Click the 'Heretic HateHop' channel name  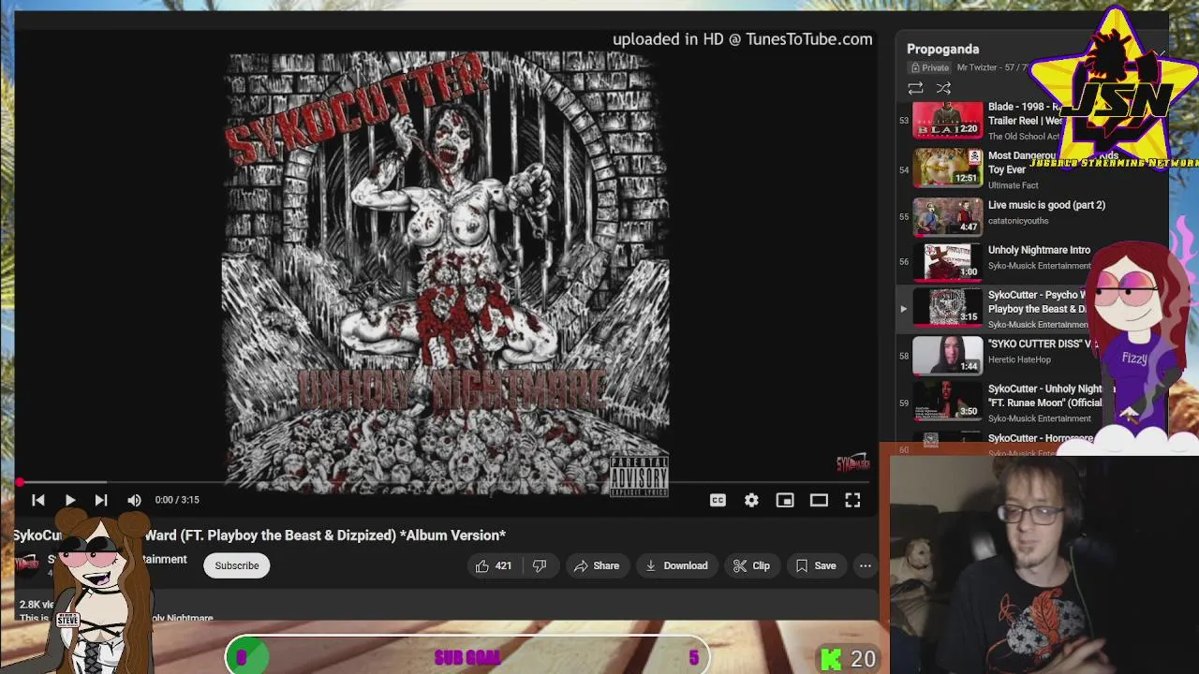[1019, 359]
